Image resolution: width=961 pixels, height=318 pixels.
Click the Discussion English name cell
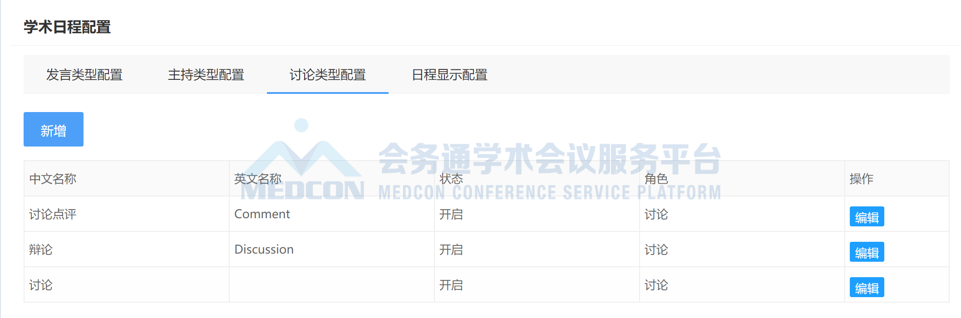pyautogui.click(x=332, y=250)
